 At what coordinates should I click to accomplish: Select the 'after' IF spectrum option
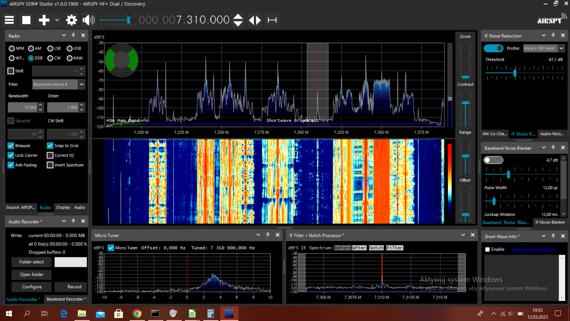[x=359, y=248]
